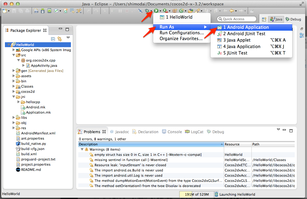
Task: Open the Debug tab in bottom panel
Action: [x=216, y=132]
